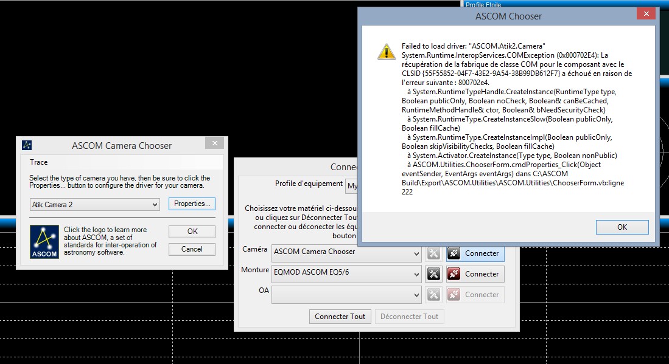Open Properties for Atik Camera 2
This screenshot has height=364, width=669.
pyautogui.click(x=192, y=204)
